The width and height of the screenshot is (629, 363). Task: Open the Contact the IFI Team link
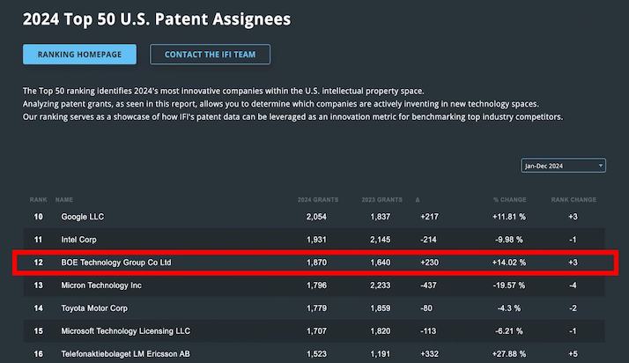[210, 55]
